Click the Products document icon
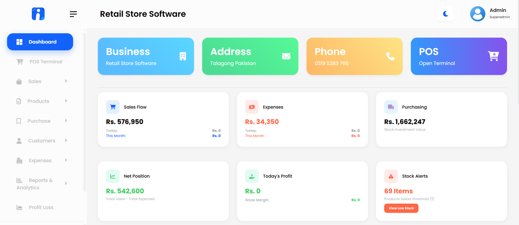The height and width of the screenshot is (225, 519). [19, 101]
